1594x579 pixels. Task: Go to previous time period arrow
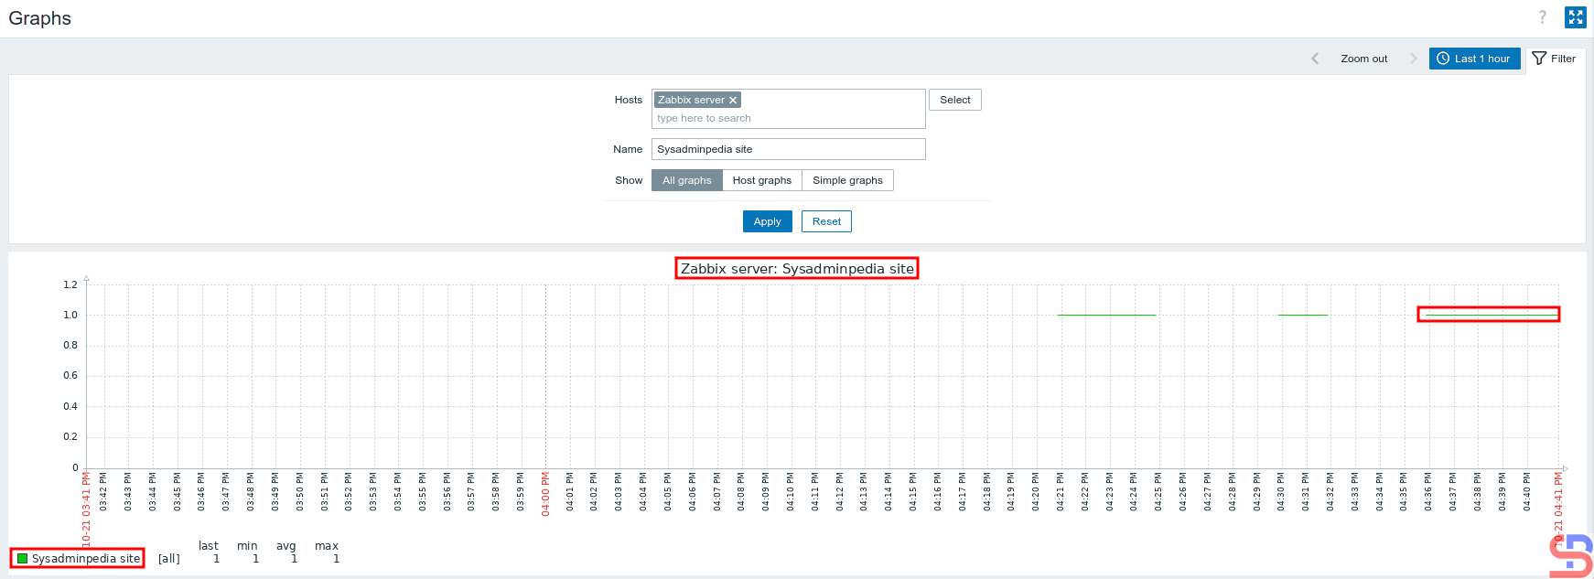tap(1315, 59)
